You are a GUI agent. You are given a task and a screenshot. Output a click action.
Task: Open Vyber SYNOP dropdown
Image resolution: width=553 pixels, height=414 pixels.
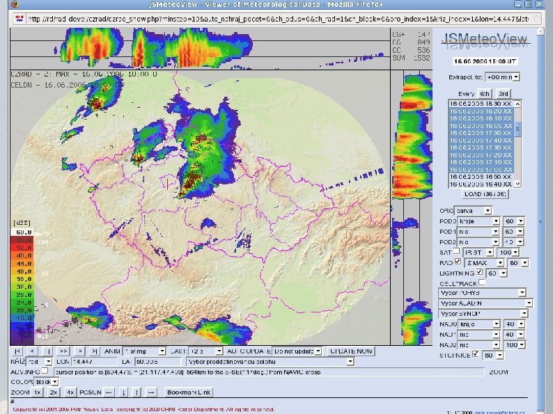pos(483,313)
